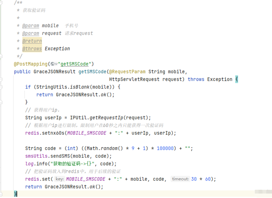Click the isBlank method call
Screen dimensions: 272x198
(80, 87)
